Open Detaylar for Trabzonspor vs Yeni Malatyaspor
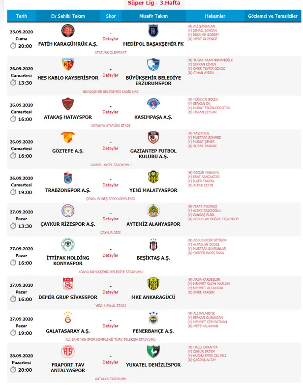303x386 pixels. pyautogui.click(x=110, y=185)
